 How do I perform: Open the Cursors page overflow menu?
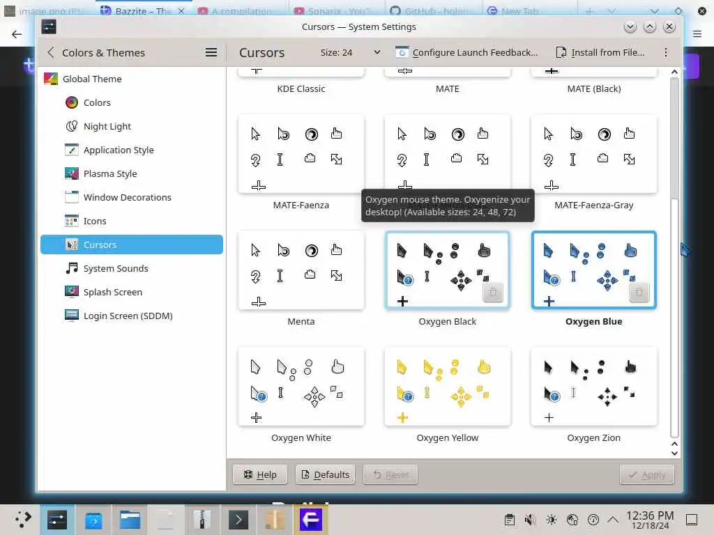666,52
